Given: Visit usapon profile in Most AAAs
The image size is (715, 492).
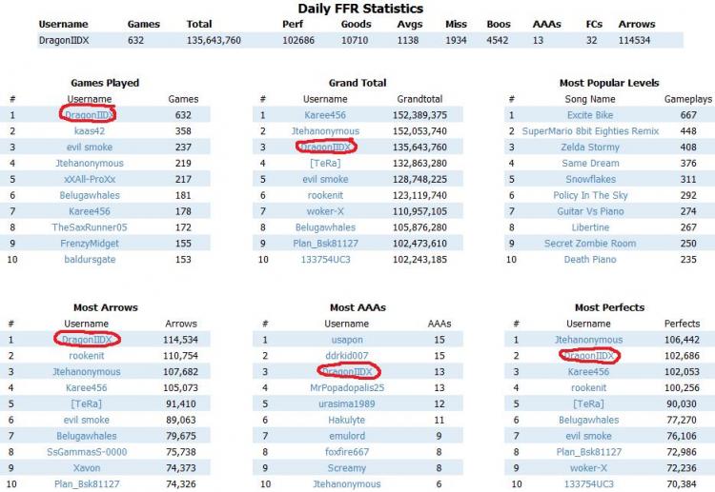Looking at the screenshot, I should (347, 340).
